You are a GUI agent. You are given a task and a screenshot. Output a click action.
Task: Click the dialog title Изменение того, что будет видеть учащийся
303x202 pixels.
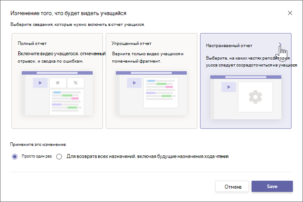point(68,13)
